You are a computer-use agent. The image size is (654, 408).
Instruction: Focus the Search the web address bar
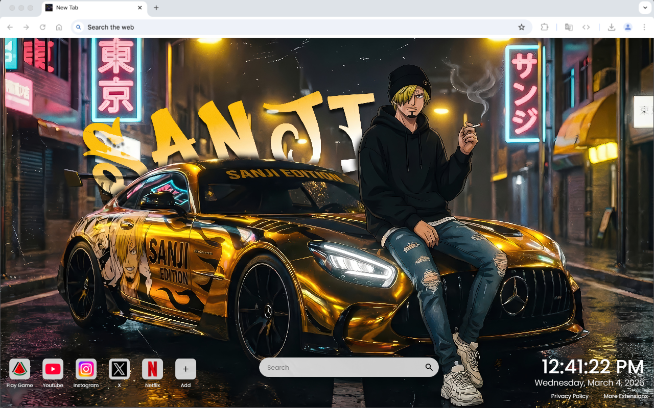coord(301,27)
